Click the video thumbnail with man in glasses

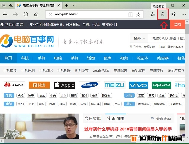(40, 126)
